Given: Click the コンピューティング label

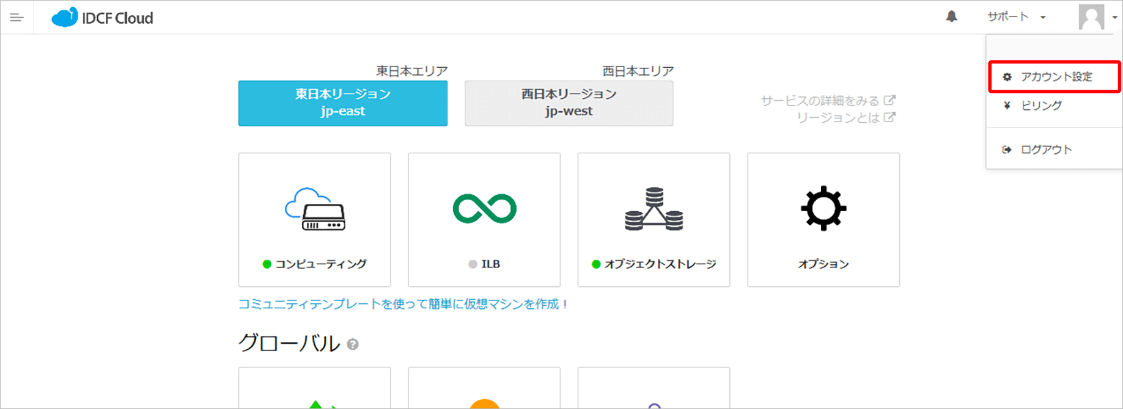Looking at the screenshot, I should pyautogui.click(x=321, y=264).
